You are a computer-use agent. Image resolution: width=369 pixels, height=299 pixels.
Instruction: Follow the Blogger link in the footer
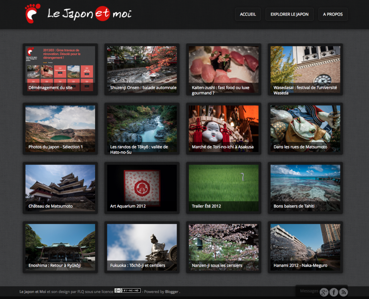pos(172,292)
